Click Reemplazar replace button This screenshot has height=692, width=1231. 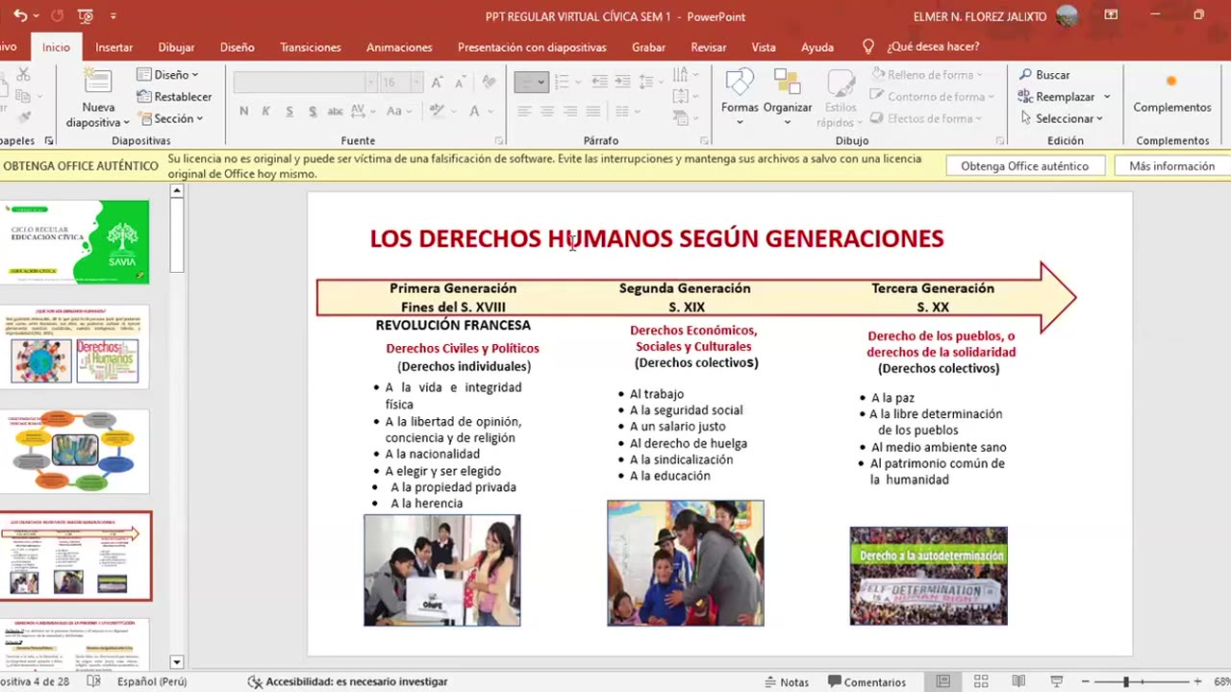click(1057, 96)
